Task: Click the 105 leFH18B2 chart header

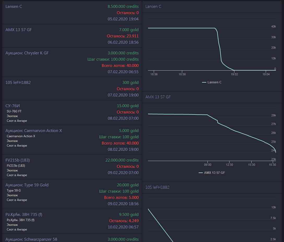Action: tap(157, 187)
